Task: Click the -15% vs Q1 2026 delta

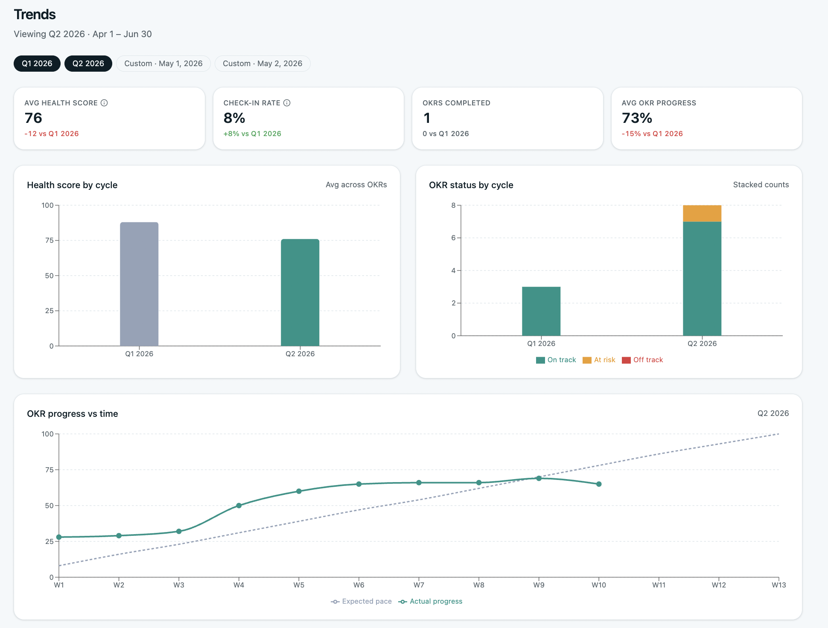Action: pos(652,134)
